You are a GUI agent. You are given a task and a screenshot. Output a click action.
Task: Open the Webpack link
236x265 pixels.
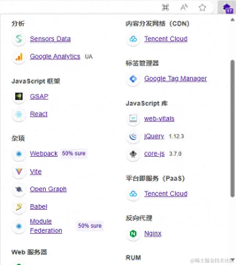(x=44, y=153)
